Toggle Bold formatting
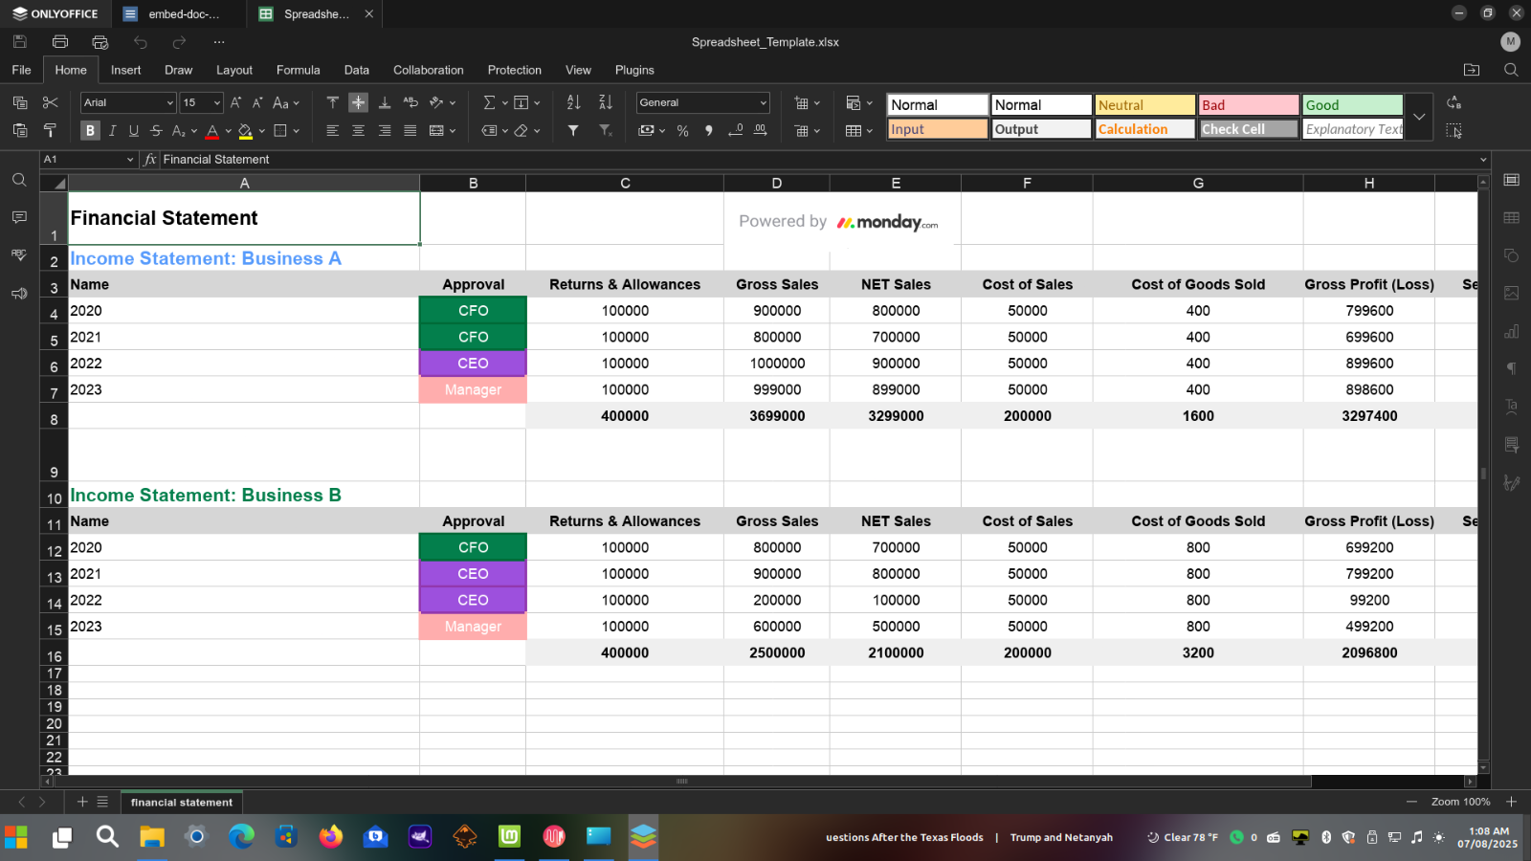 90,131
